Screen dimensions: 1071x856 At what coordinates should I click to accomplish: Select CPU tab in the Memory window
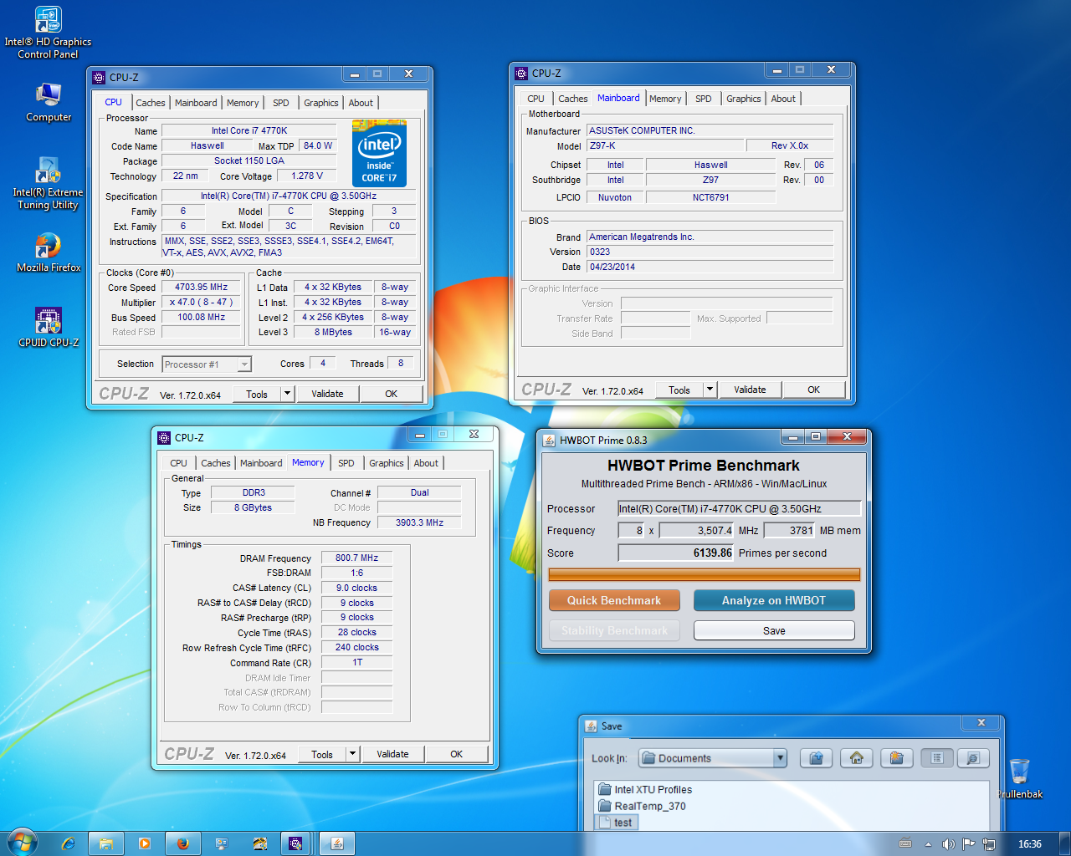[x=179, y=463]
